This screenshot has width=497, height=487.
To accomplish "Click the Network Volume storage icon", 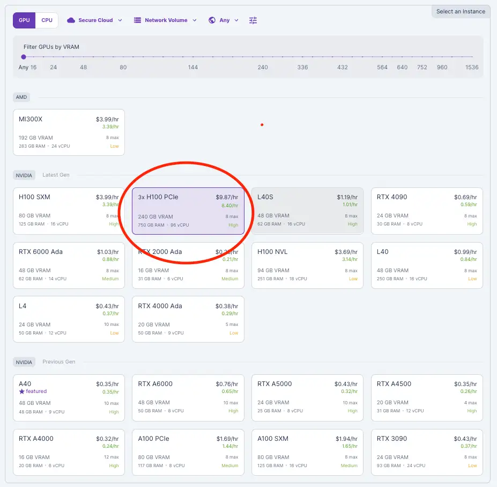I will 137,20.
